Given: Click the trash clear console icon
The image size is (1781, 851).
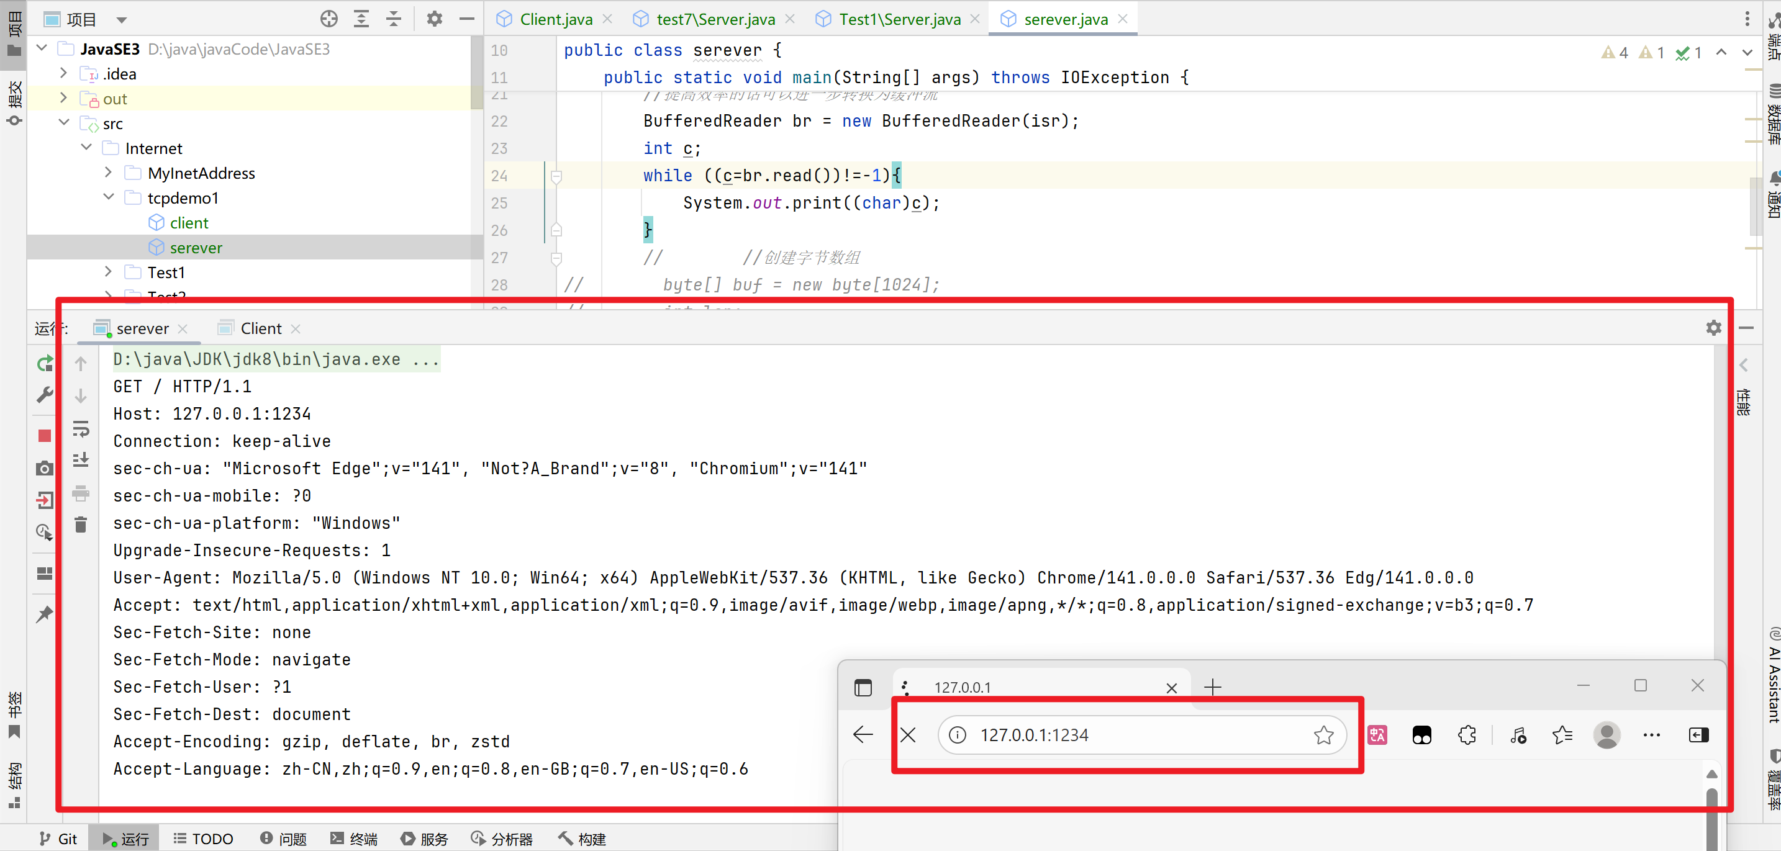Looking at the screenshot, I should (81, 525).
